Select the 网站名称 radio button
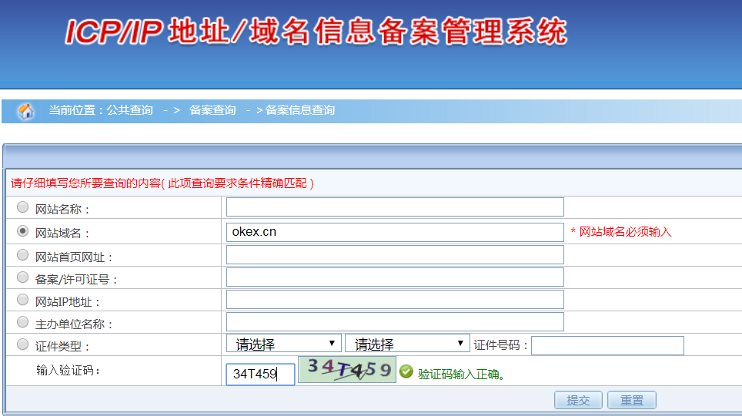Viewport: 742px width, 420px height. [x=23, y=207]
